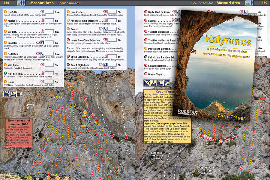Tick the Snouf Left-hand route box
270x180 pixels.
[x=112, y=56]
